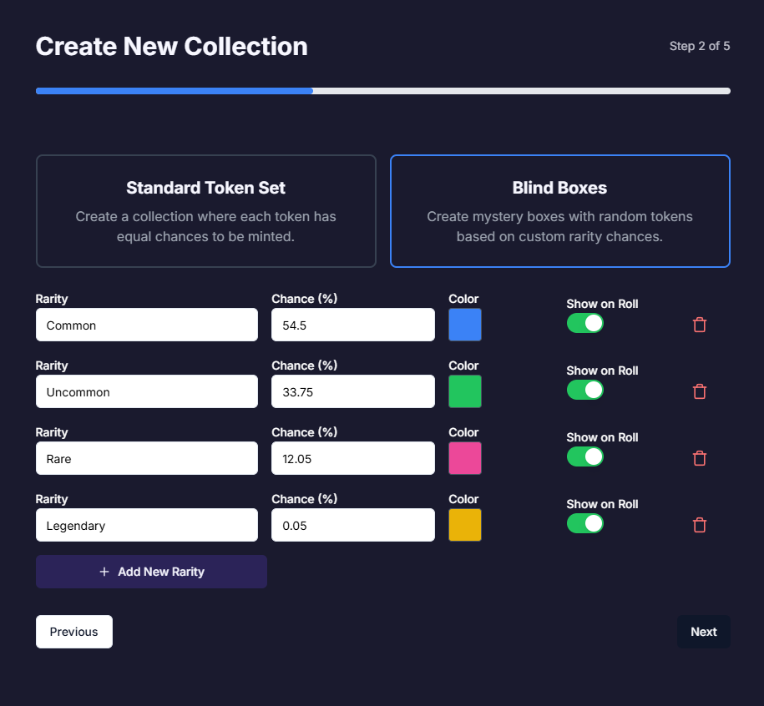The image size is (764, 706).
Task: Delete the Common rarity row
Action: [700, 325]
